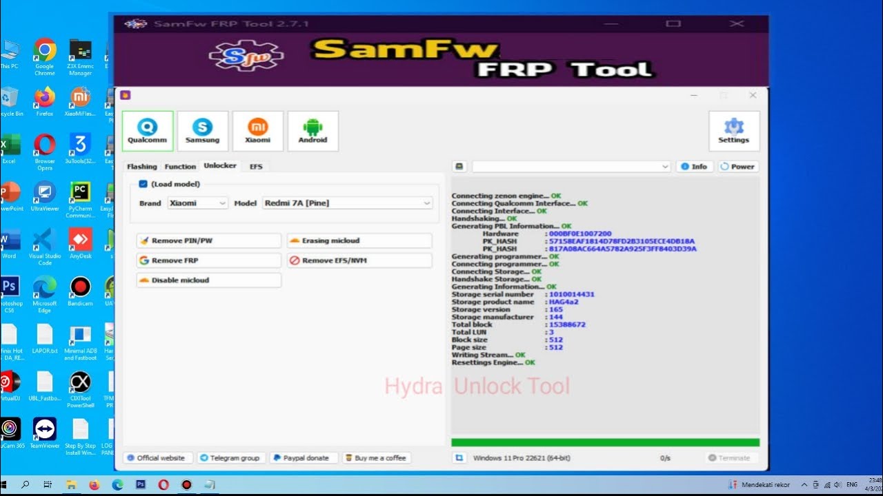The width and height of the screenshot is (883, 496).
Task: Open AnyDesk desktop shortcut
Action: click(x=80, y=243)
